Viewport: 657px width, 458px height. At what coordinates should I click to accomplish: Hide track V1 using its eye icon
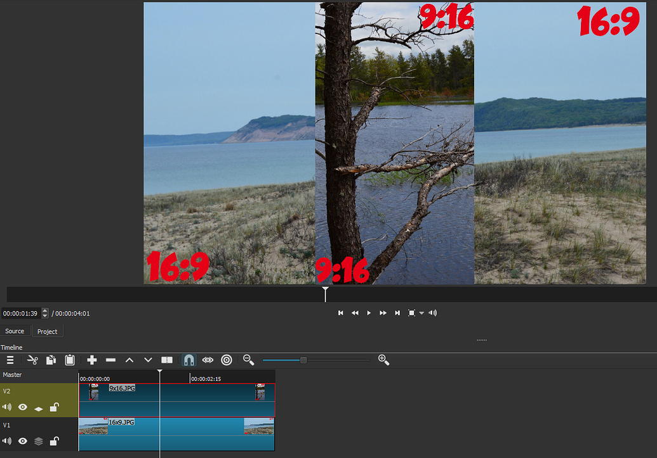click(x=23, y=441)
